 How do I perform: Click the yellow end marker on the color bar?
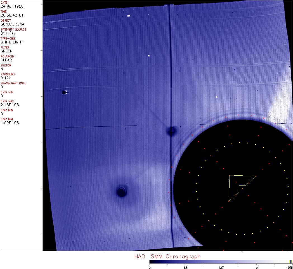(x=291, y=261)
